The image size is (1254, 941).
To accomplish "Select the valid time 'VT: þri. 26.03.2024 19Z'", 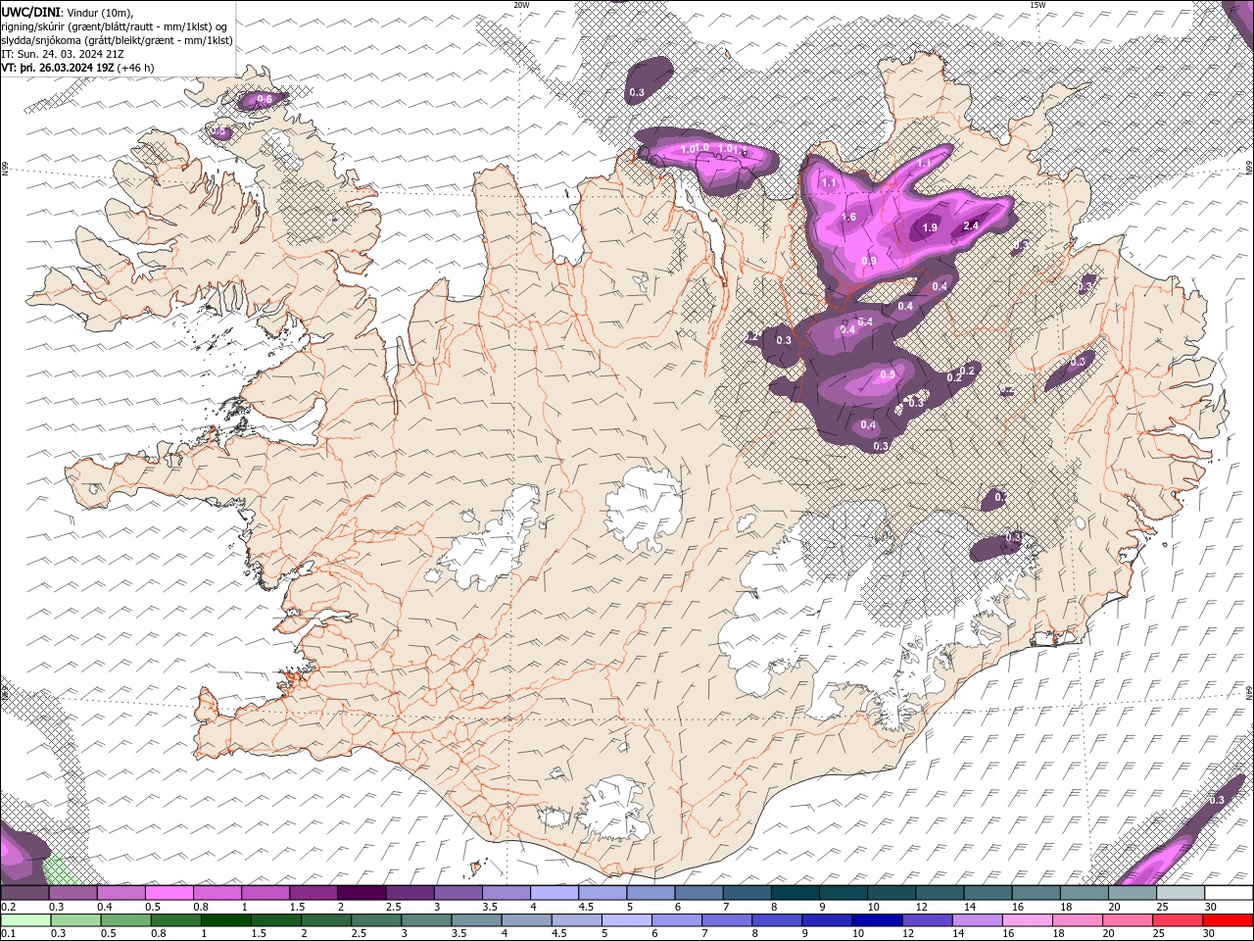I will click(58, 68).
